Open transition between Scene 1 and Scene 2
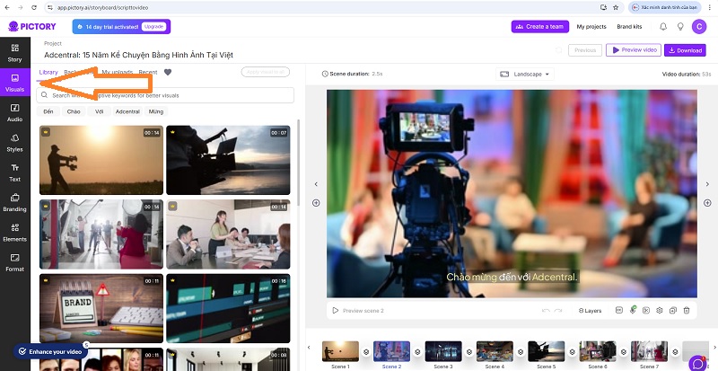Image resolution: width=718 pixels, height=371 pixels. click(x=366, y=352)
